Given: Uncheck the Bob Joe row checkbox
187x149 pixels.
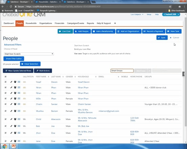Looking at the screenshot, I should tap(5, 126).
